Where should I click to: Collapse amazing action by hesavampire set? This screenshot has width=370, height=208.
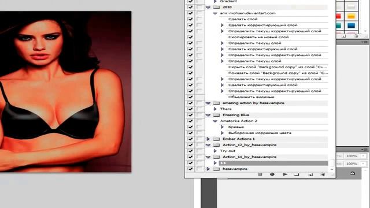click(208, 103)
